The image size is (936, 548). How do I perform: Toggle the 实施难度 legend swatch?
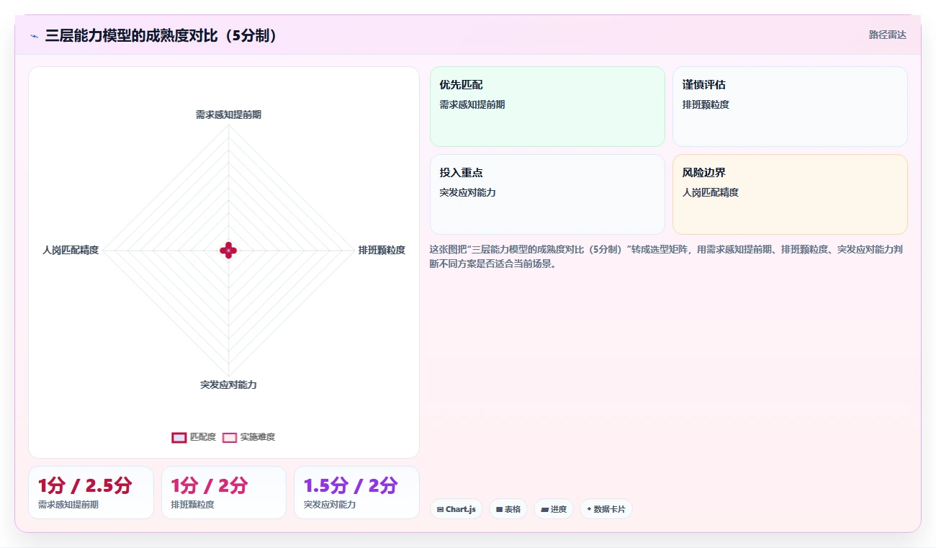230,437
